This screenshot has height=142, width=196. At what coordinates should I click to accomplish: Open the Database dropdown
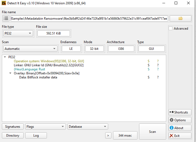click(x=88, y=127)
